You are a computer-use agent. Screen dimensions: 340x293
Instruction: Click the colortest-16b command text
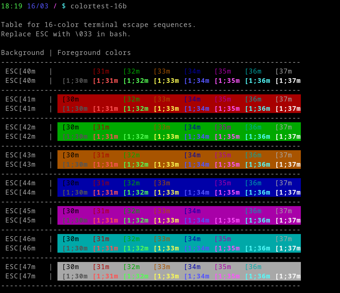click(99, 6)
